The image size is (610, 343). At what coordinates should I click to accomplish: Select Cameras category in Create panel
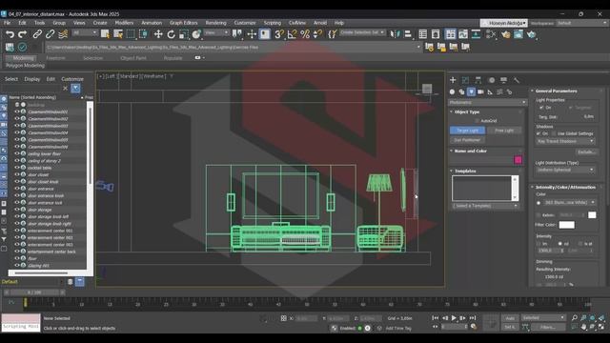480,91
